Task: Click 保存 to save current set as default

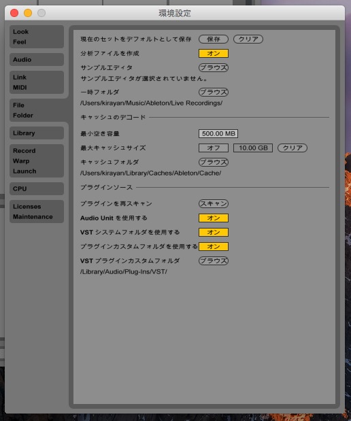Action: (x=214, y=39)
